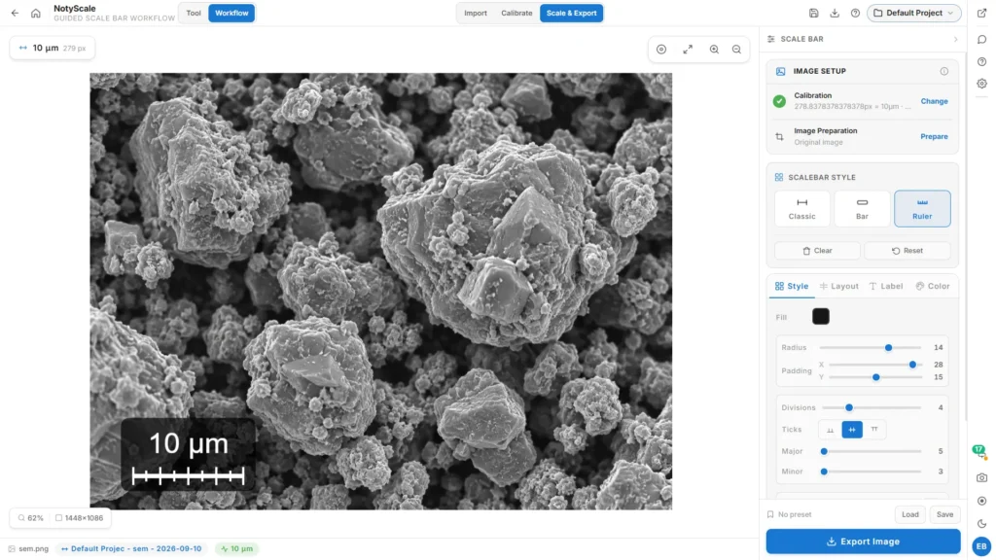Click Prepare next to Image Preparation

(x=934, y=136)
